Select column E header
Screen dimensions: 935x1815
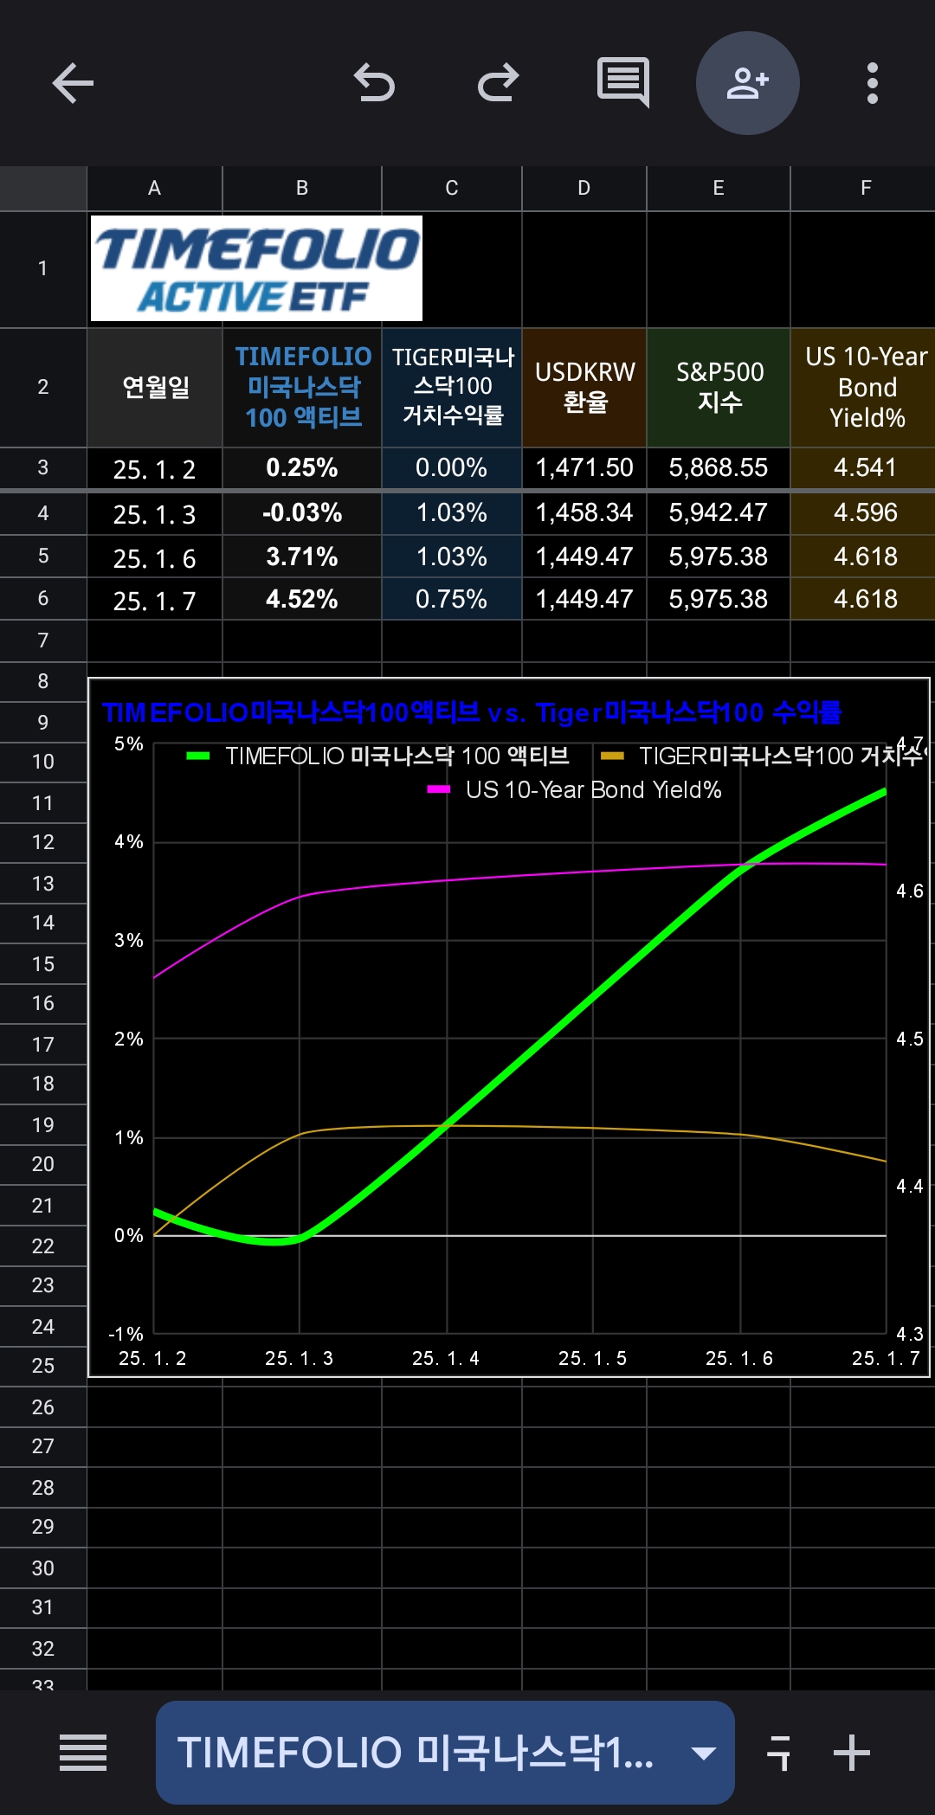[719, 189]
